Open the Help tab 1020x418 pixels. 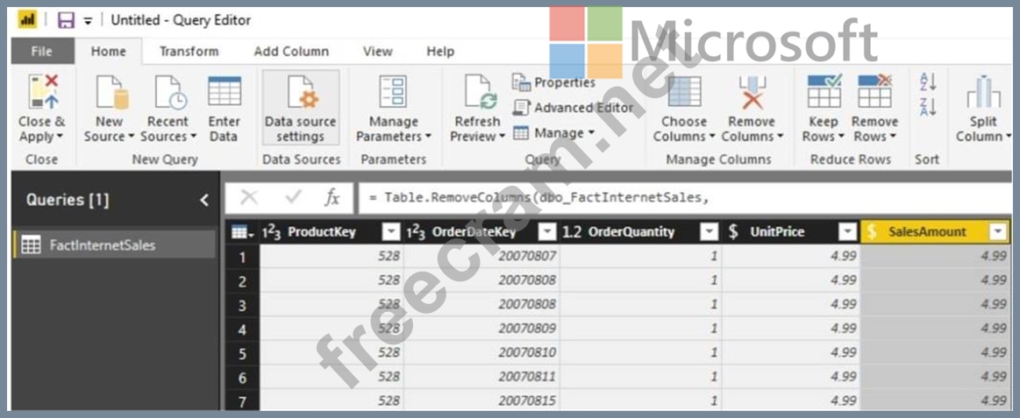tap(440, 52)
